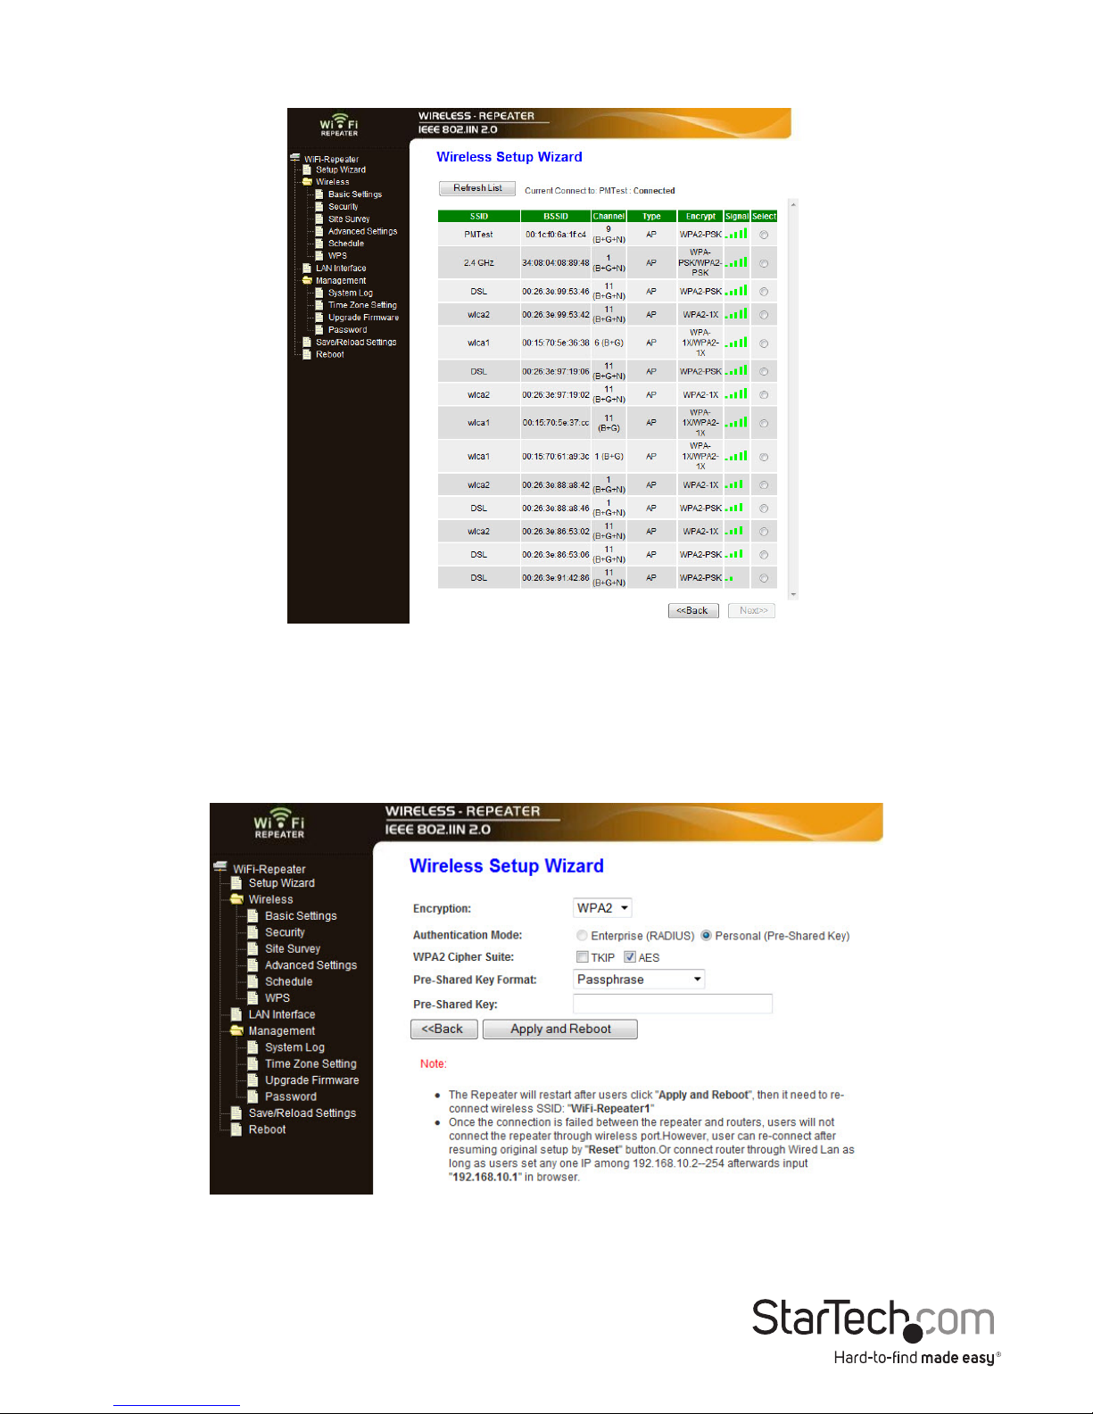Open the Encryption WPA2 dropdown
The image size is (1093, 1414).
pos(602,908)
